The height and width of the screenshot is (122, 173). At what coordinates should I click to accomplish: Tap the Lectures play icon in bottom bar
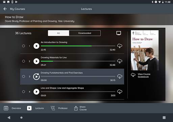point(29,108)
